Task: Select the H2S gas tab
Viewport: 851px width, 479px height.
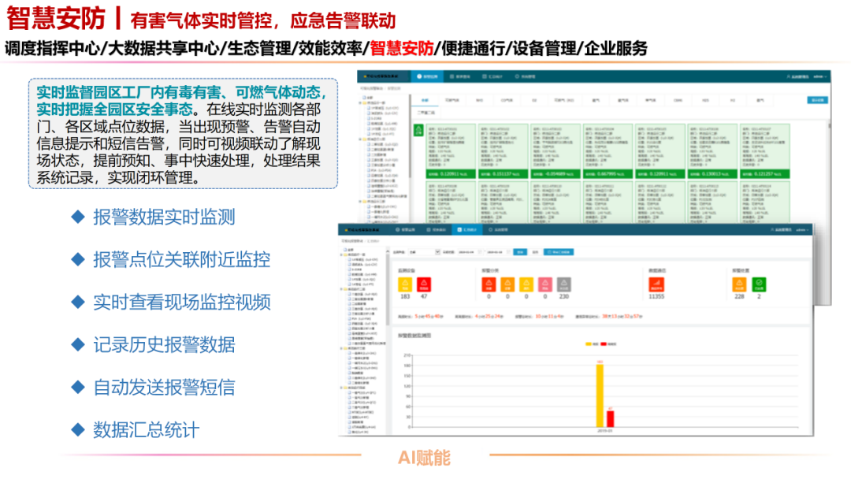Action: coord(705,100)
